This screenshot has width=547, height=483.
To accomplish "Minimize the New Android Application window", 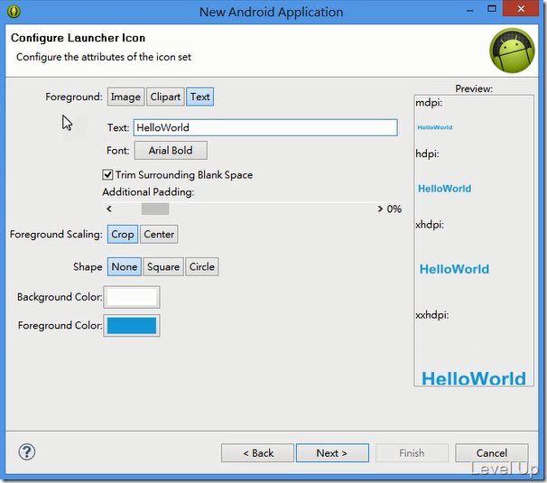I will pos(470,11).
